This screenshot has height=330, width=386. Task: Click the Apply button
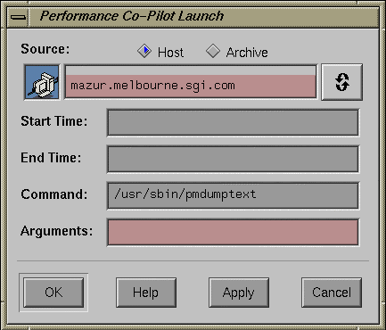[x=239, y=293]
